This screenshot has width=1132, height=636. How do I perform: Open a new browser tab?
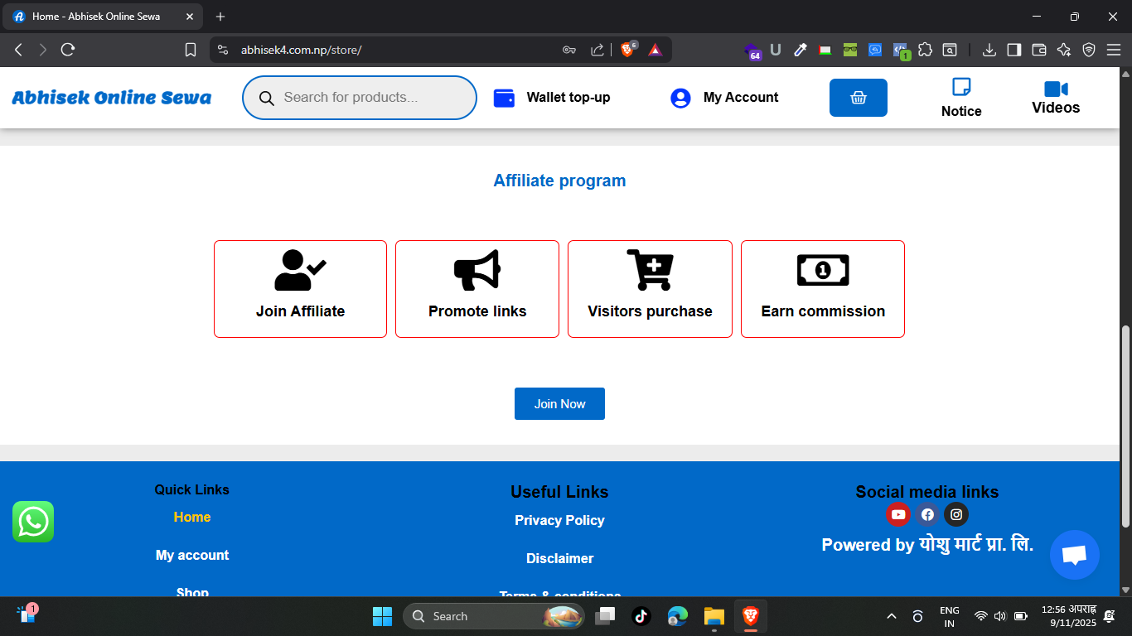(220, 17)
